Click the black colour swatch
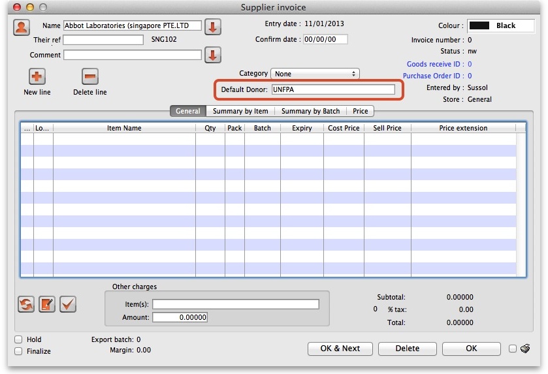Screen dimensions: 548x374 [x=479, y=26]
